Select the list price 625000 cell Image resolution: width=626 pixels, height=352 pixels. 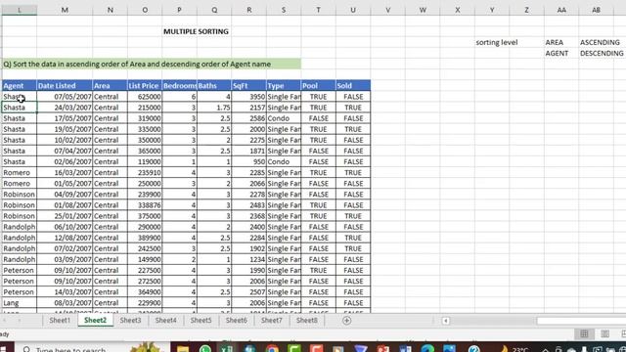[145, 97]
